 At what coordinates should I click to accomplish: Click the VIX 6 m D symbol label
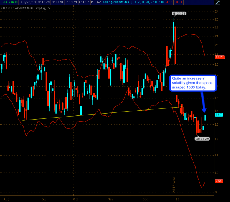click(7, 2)
